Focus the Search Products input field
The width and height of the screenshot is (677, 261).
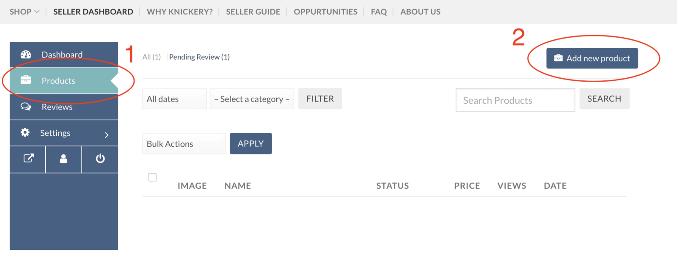[x=515, y=100]
